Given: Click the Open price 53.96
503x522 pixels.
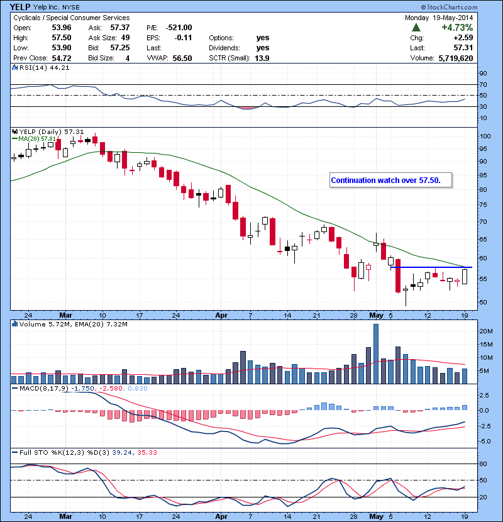Looking at the screenshot, I should [x=62, y=28].
